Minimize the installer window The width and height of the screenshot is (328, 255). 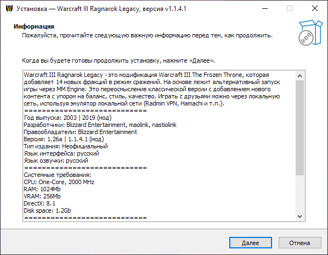(265, 9)
